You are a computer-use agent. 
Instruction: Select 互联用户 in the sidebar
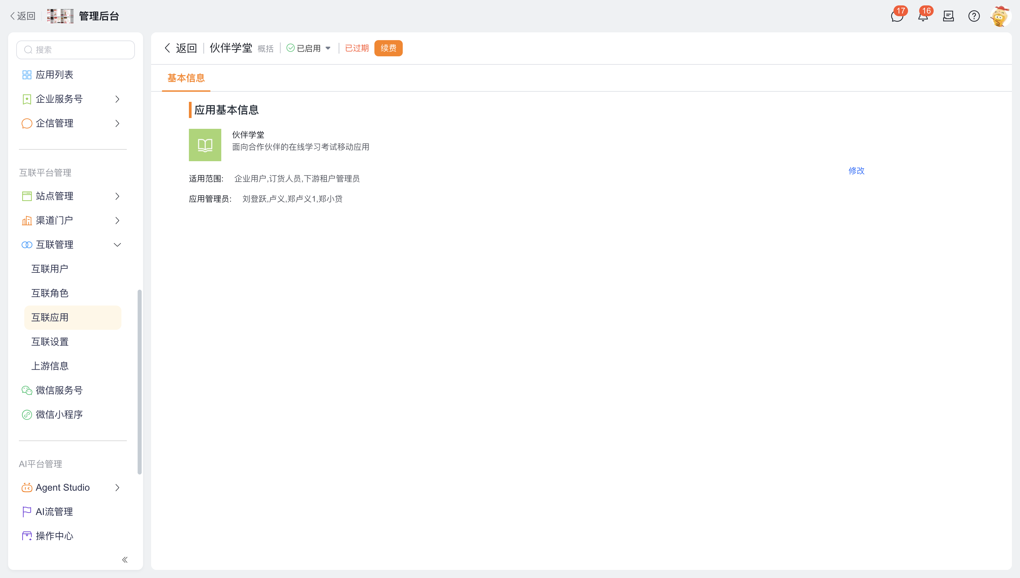50,269
